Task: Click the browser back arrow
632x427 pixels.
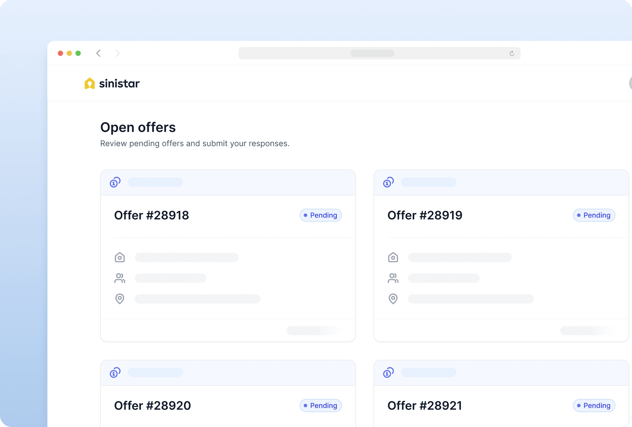Action: coord(98,53)
